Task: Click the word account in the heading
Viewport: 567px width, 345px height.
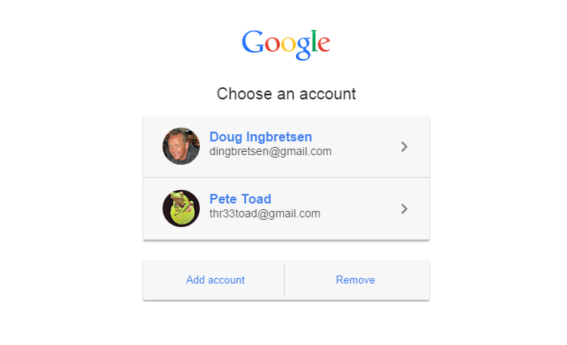Action: (x=328, y=94)
